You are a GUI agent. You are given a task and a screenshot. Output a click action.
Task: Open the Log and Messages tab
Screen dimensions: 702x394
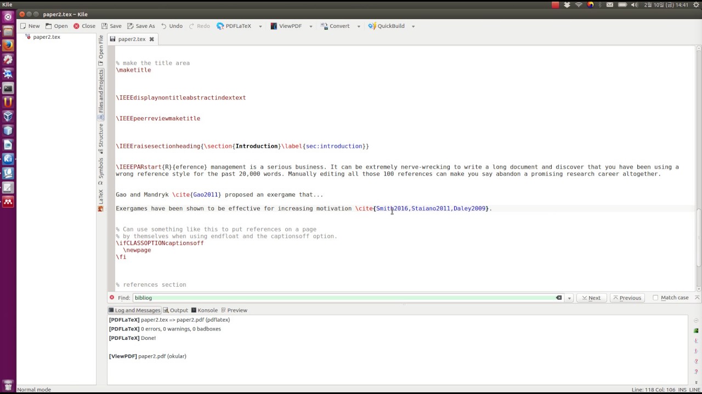pos(134,310)
